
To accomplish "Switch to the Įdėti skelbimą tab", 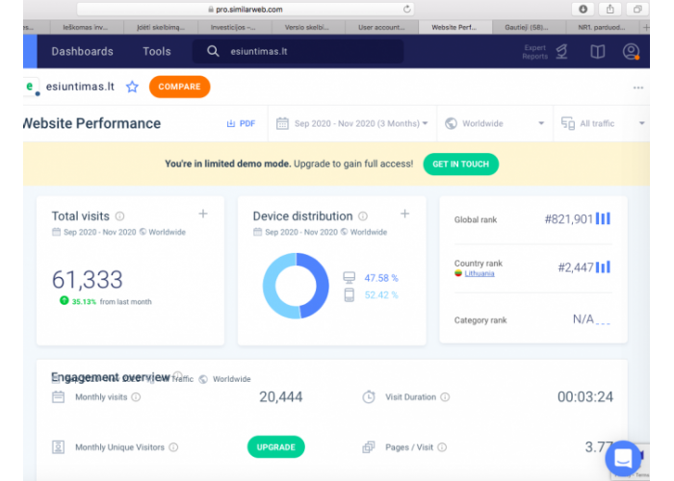I will [161, 27].
